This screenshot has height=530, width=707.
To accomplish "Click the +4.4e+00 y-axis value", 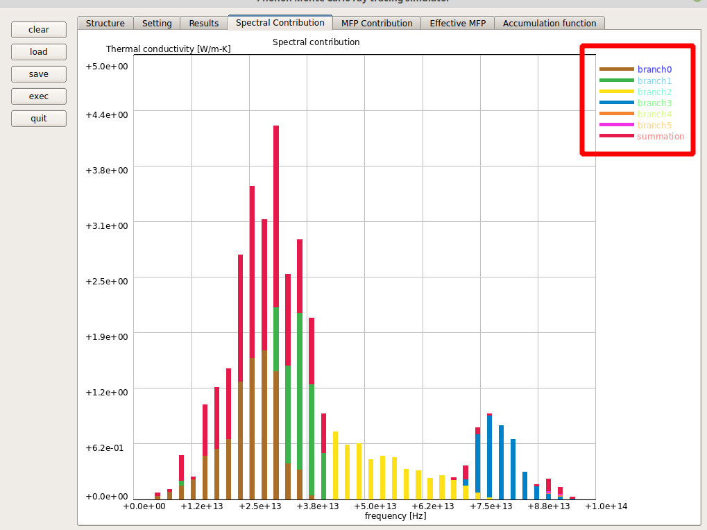I will point(107,115).
